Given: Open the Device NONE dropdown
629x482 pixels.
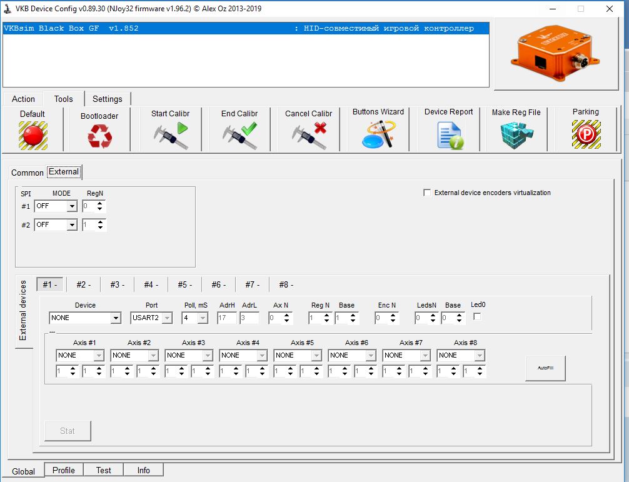Looking at the screenshot, I should coord(84,318).
